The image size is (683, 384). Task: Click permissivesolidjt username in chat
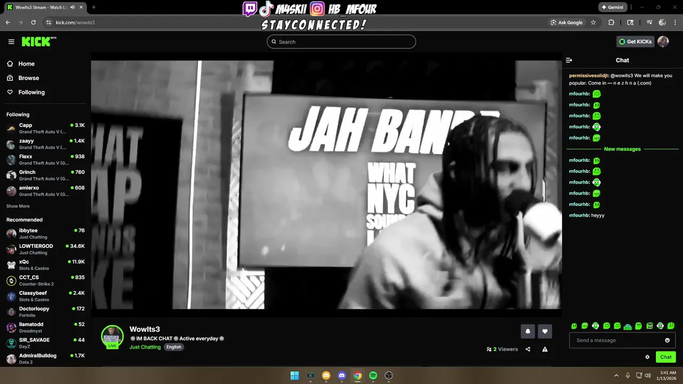coord(589,76)
